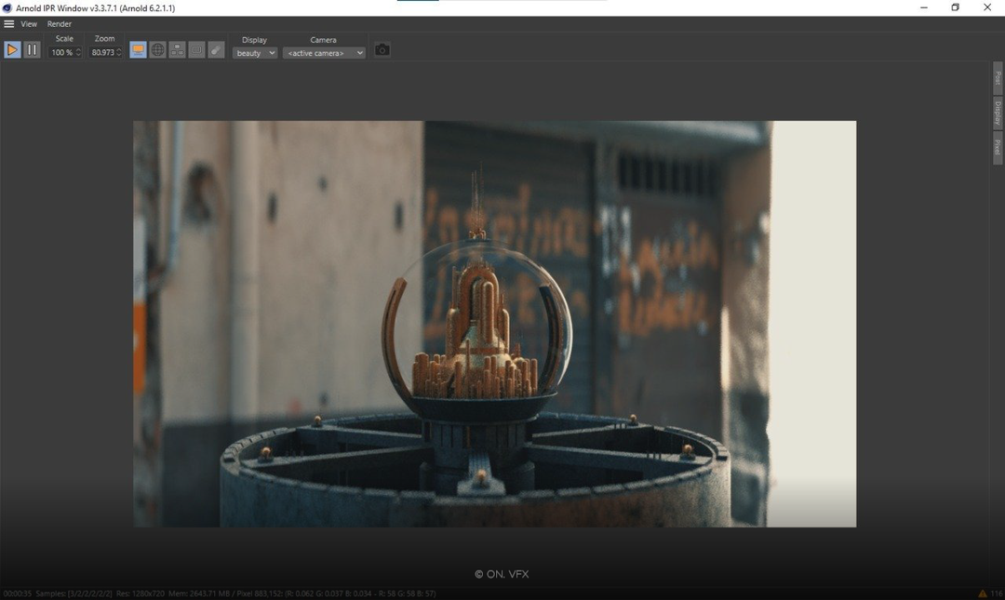This screenshot has height=600, width=1005.
Task: Open the active camera dropdown
Action: coord(323,53)
